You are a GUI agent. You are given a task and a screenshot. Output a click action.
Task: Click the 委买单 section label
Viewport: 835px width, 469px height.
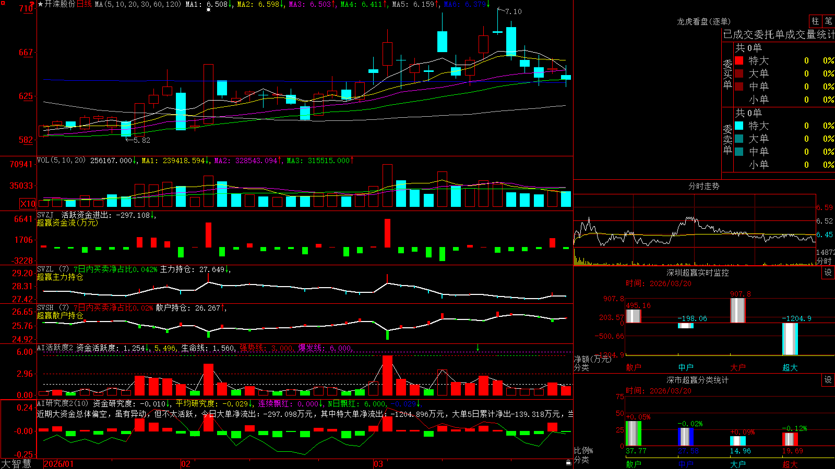click(x=727, y=74)
